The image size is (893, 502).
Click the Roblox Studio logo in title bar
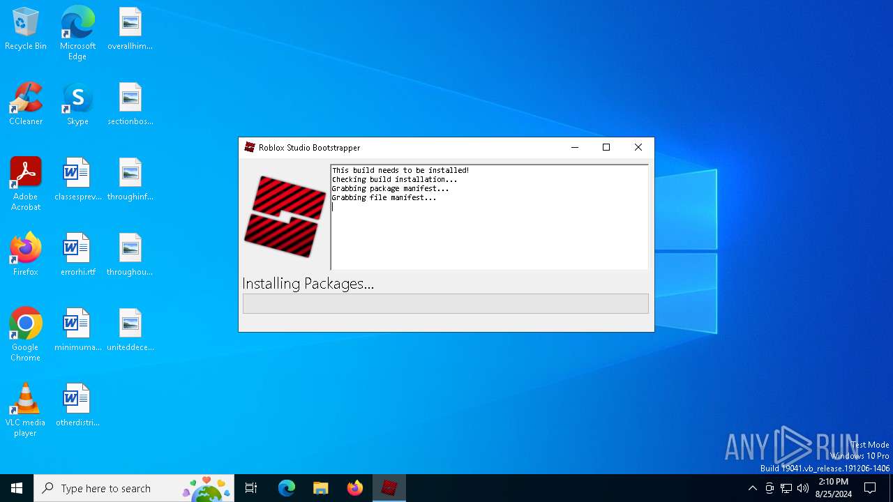(250, 147)
